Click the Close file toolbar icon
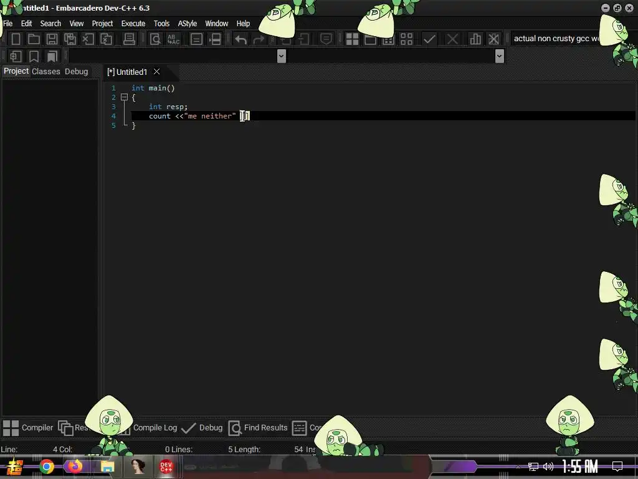The width and height of the screenshot is (638, 479). coord(88,39)
